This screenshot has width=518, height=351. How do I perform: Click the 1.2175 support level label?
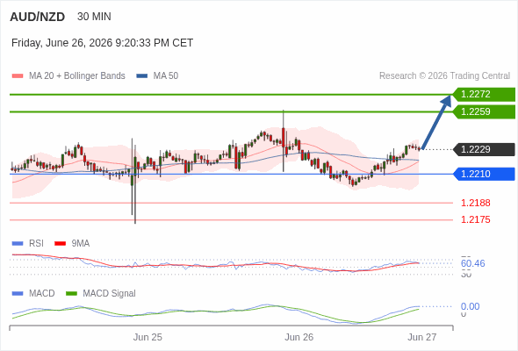click(475, 219)
